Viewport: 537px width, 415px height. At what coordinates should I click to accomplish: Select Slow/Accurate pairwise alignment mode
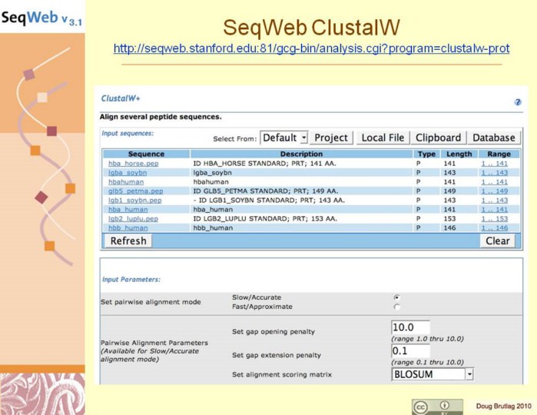point(397,297)
